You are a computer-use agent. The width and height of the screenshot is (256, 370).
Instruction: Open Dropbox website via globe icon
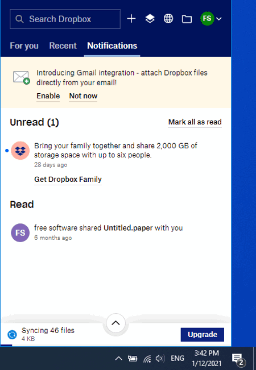[168, 19]
